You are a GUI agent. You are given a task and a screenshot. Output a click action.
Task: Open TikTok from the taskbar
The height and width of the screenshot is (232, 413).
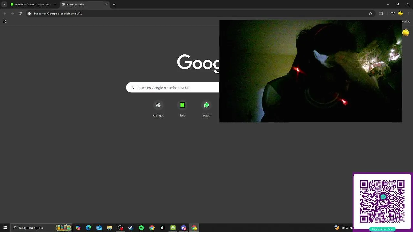tap(162, 228)
